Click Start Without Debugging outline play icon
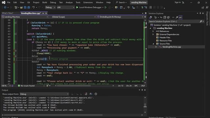 (x=106, y=8)
